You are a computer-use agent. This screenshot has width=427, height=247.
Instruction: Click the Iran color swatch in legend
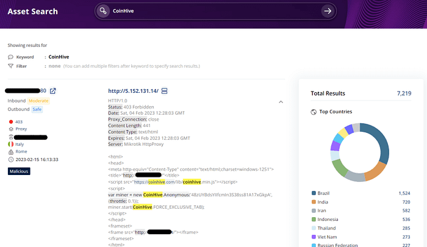(x=314, y=210)
